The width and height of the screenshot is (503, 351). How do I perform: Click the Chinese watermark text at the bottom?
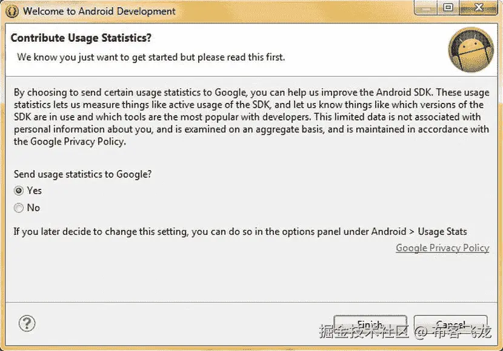[405, 332]
